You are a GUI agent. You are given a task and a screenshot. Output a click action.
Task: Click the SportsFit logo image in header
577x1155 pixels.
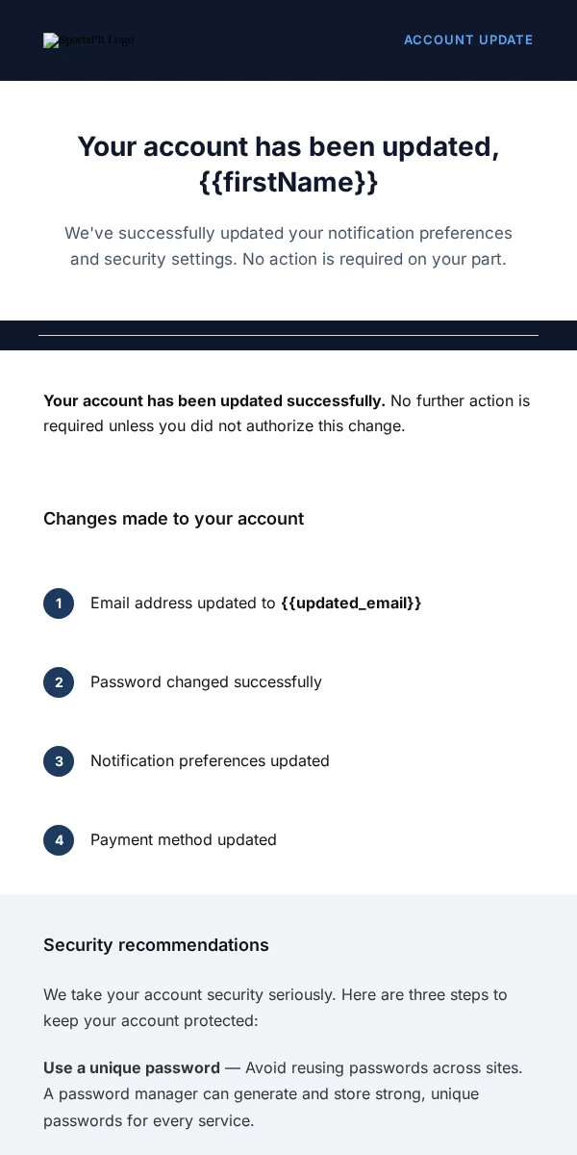(88, 40)
